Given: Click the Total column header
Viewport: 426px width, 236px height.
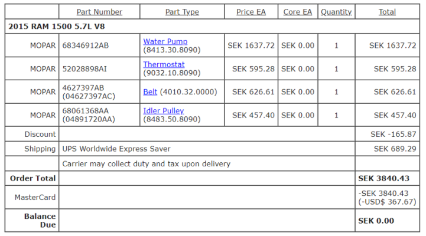Looking at the screenshot, I should point(387,12).
